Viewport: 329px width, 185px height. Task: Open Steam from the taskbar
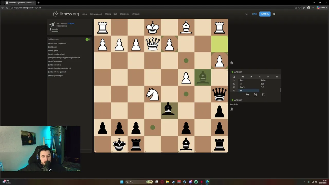point(173,182)
